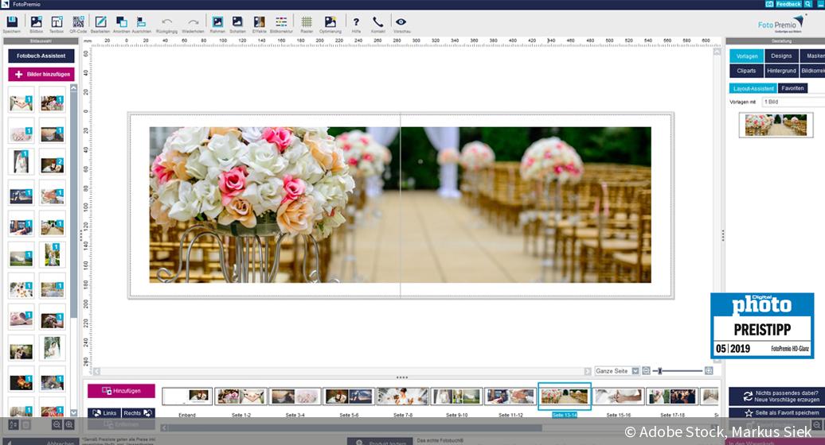825x445 pixels.
Task: Open the Rahmen frame tool
Action: coord(217,22)
